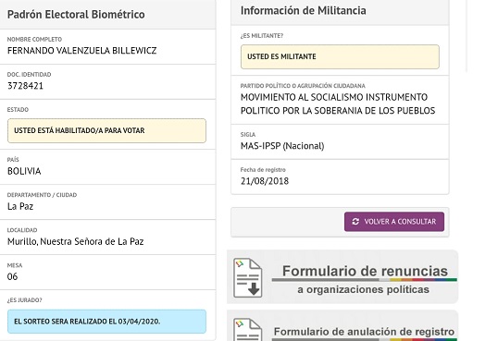The height and width of the screenshot is (341, 498).
Task: Click the Información de Militancia heading
Action: (304, 10)
